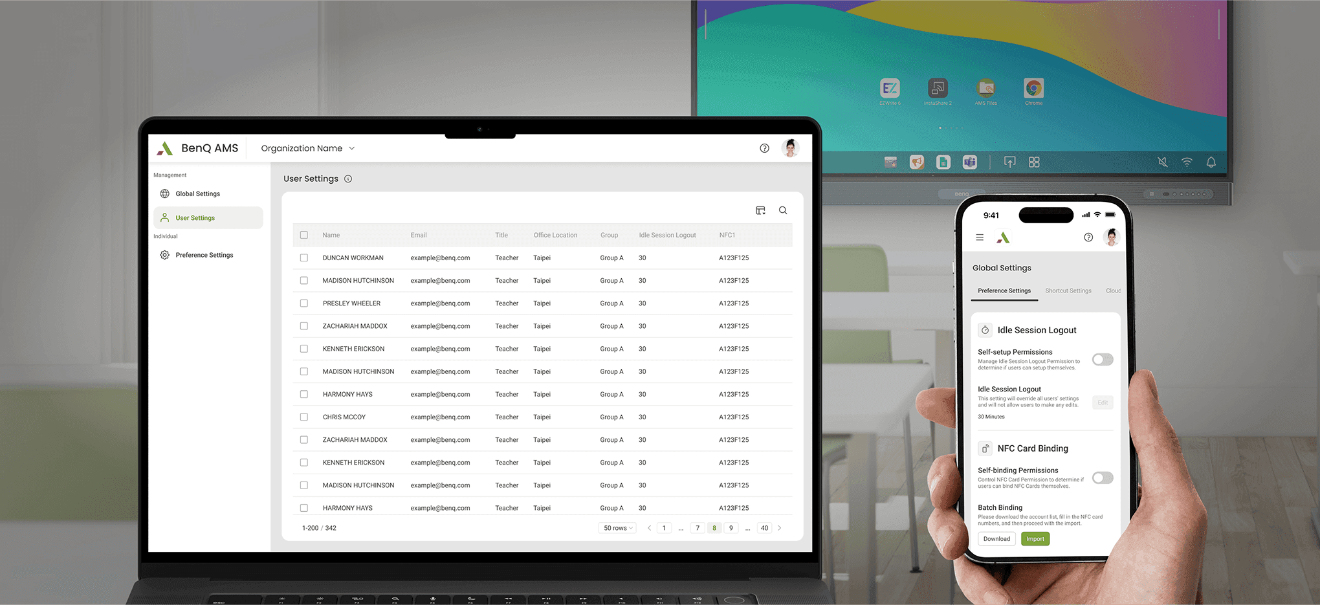Viewport: 1320px width, 605px height.
Task: Check the checkbox next to DUNCAN WORKMAN
Action: pos(303,258)
